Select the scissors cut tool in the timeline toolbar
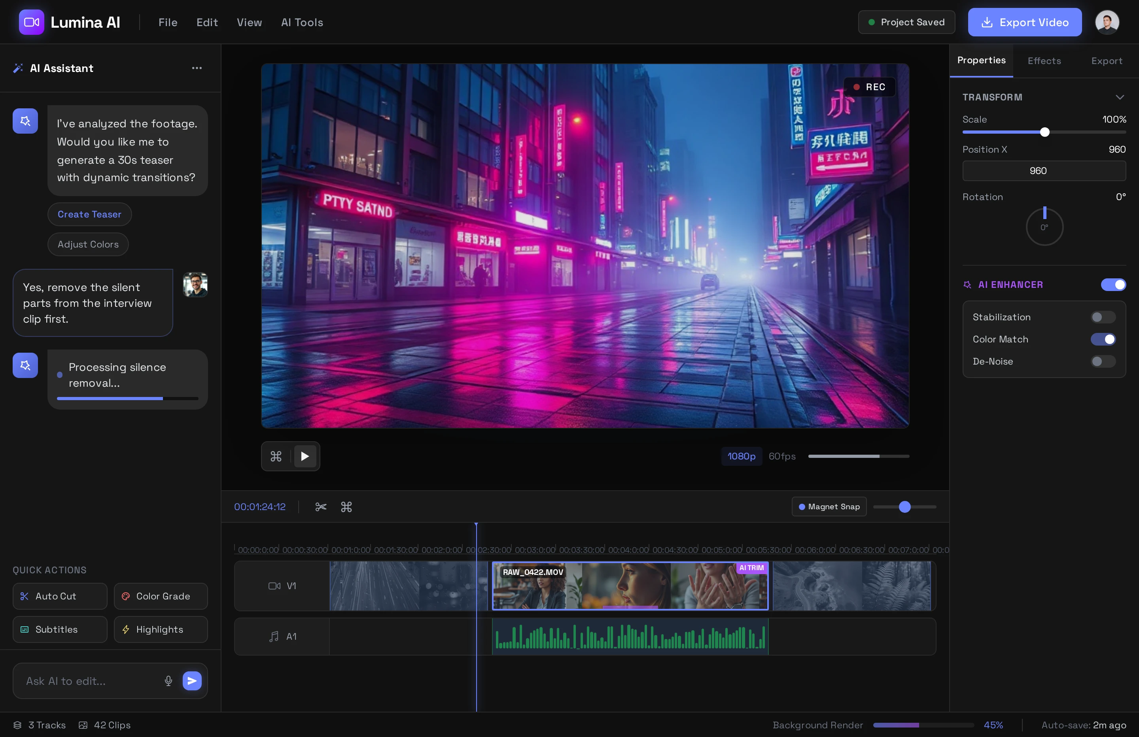 coord(321,507)
